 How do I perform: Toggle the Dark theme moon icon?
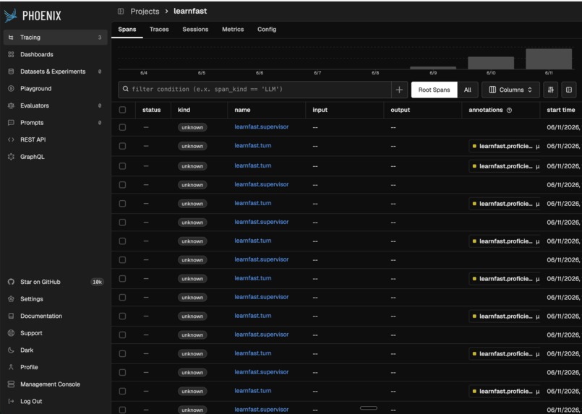(11, 350)
